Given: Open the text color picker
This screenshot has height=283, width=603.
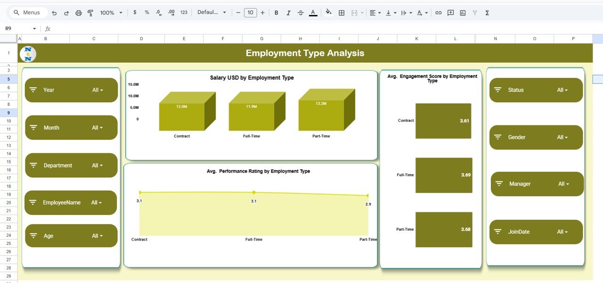Looking at the screenshot, I should [x=313, y=12].
